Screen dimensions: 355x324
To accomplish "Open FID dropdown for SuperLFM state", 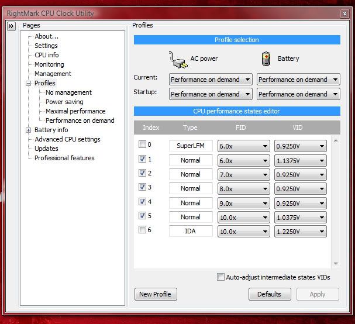I will click(x=244, y=146).
